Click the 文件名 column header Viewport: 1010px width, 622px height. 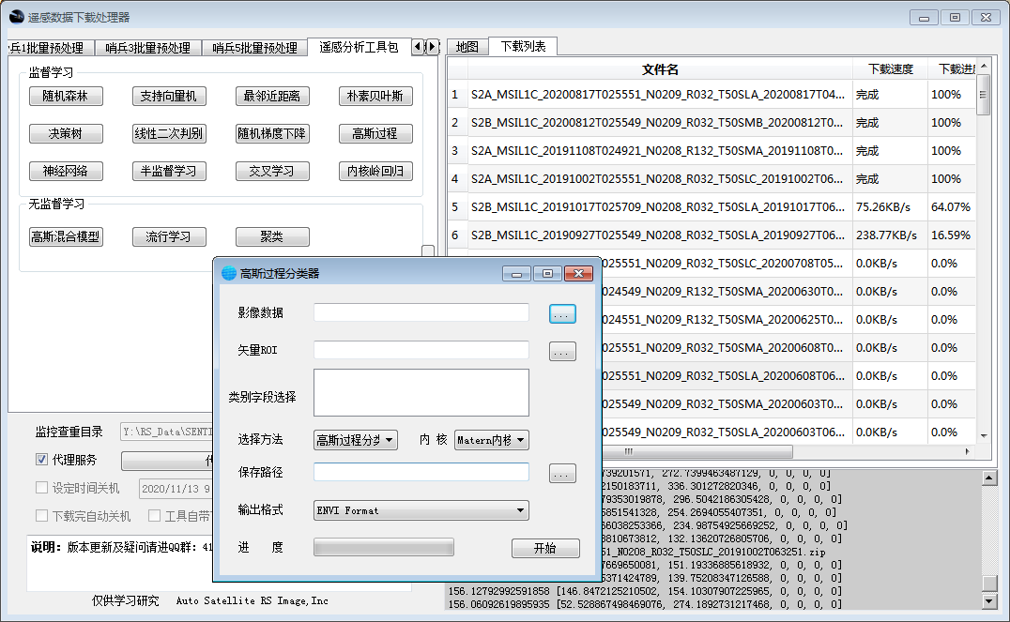click(660, 69)
